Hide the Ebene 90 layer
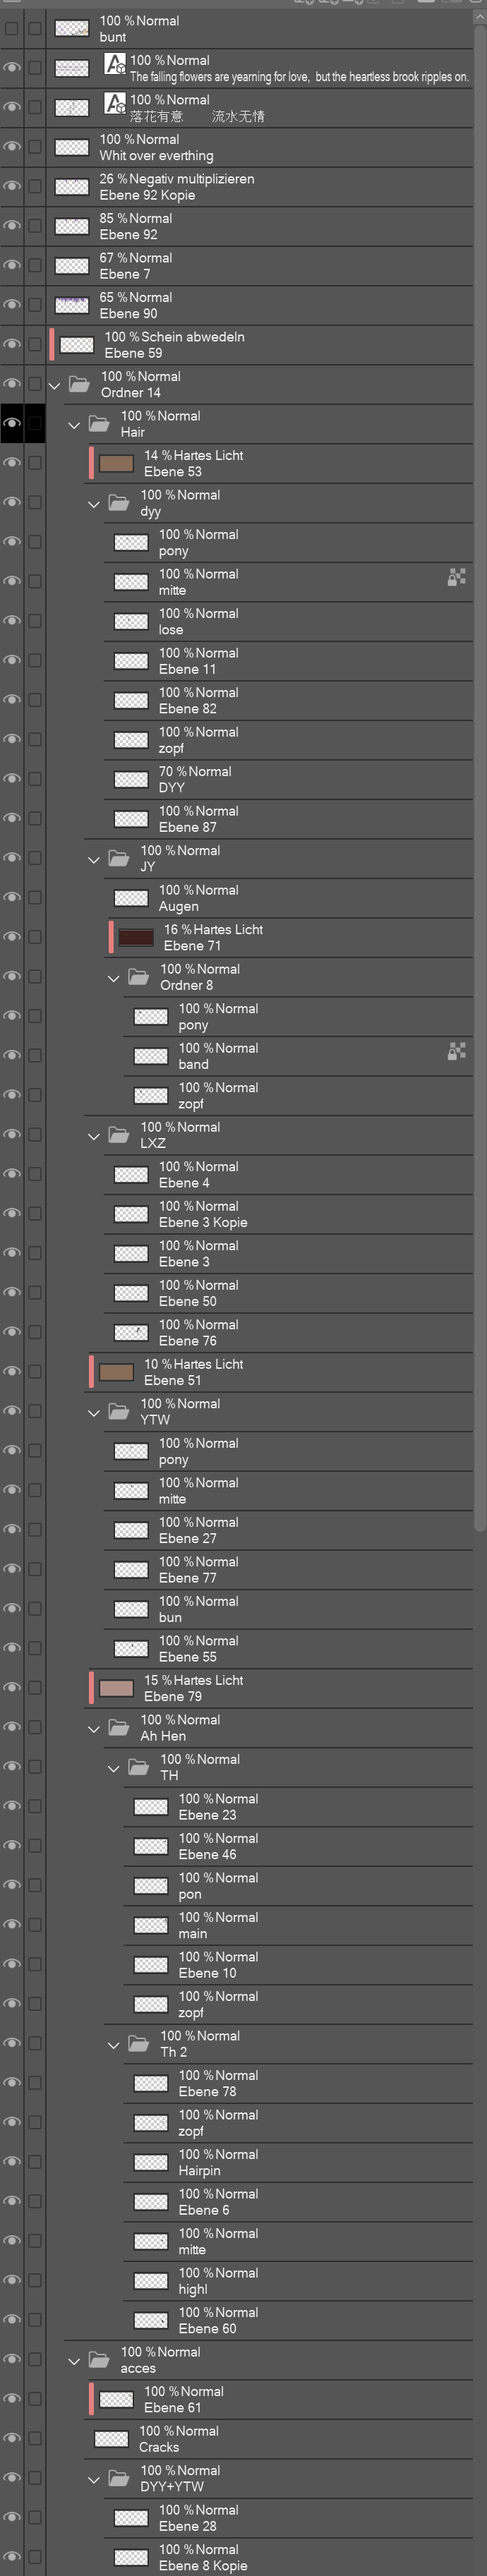 click(x=12, y=305)
